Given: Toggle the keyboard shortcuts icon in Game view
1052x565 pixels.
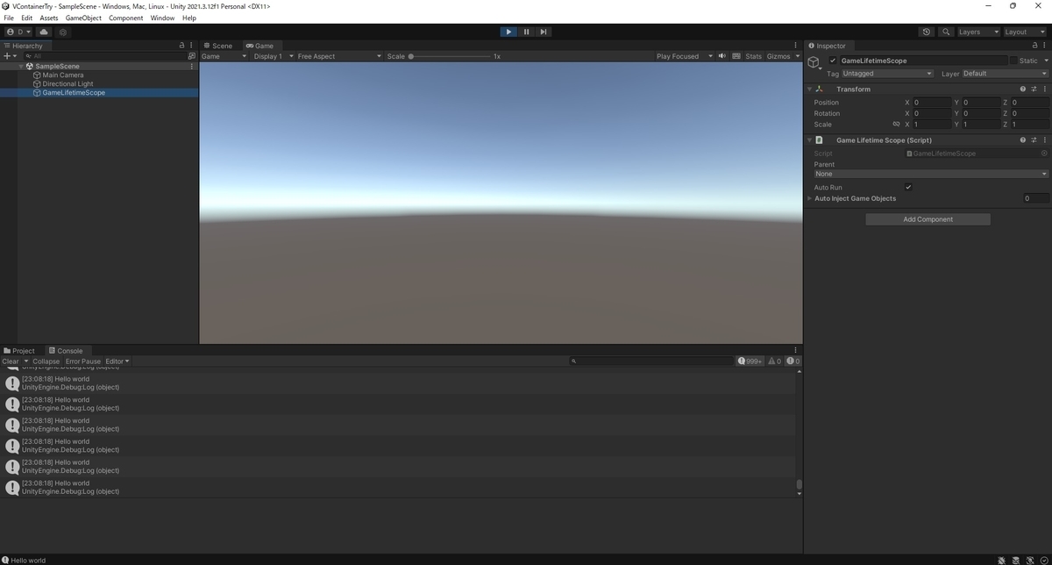Looking at the screenshot, I should pyautogui.click(x=736, y=56).
